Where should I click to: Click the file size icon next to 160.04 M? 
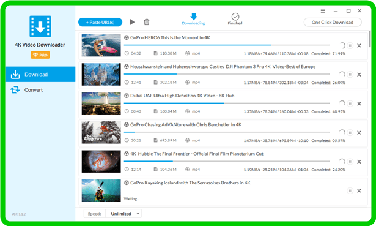coord(155,111)
